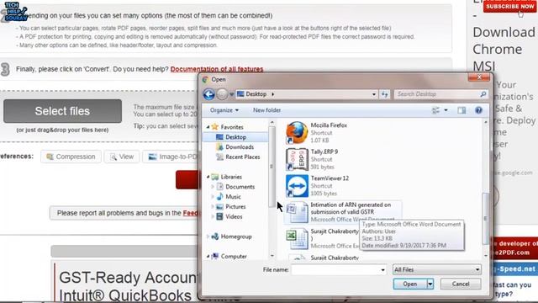Open the recent locations arrow by navigation buttons
The image size is (538, 303).
(232, 94)
